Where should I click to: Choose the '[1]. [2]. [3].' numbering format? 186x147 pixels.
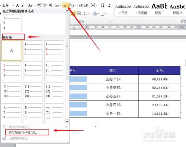point(54,92)
